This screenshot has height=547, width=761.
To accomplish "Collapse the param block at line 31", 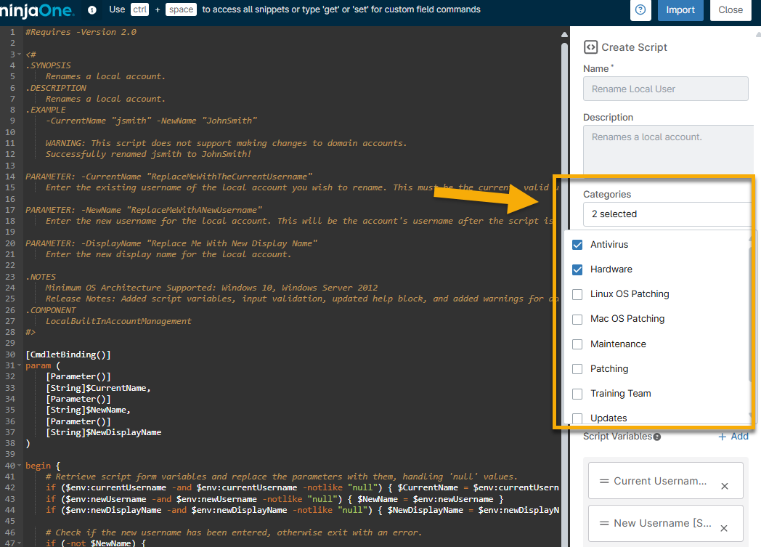I will (20, 366).
